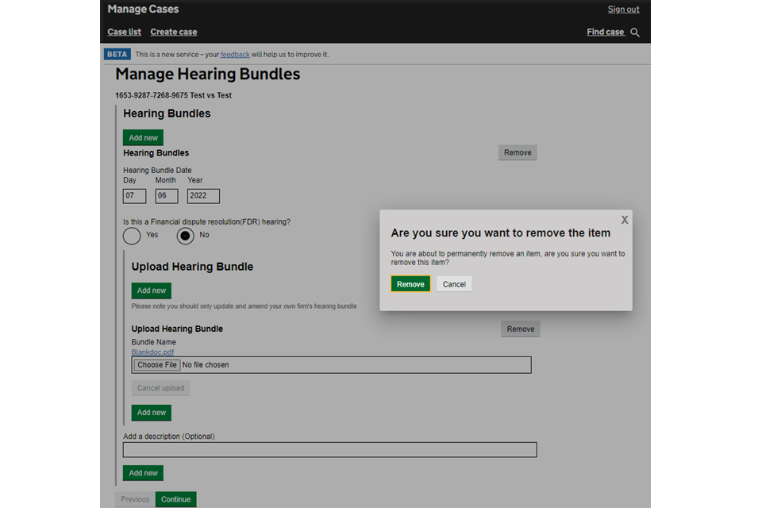This screenshot has height=508, width=762.
Task: Close dialog with the X icon
Action: click(x=625, y=220)
